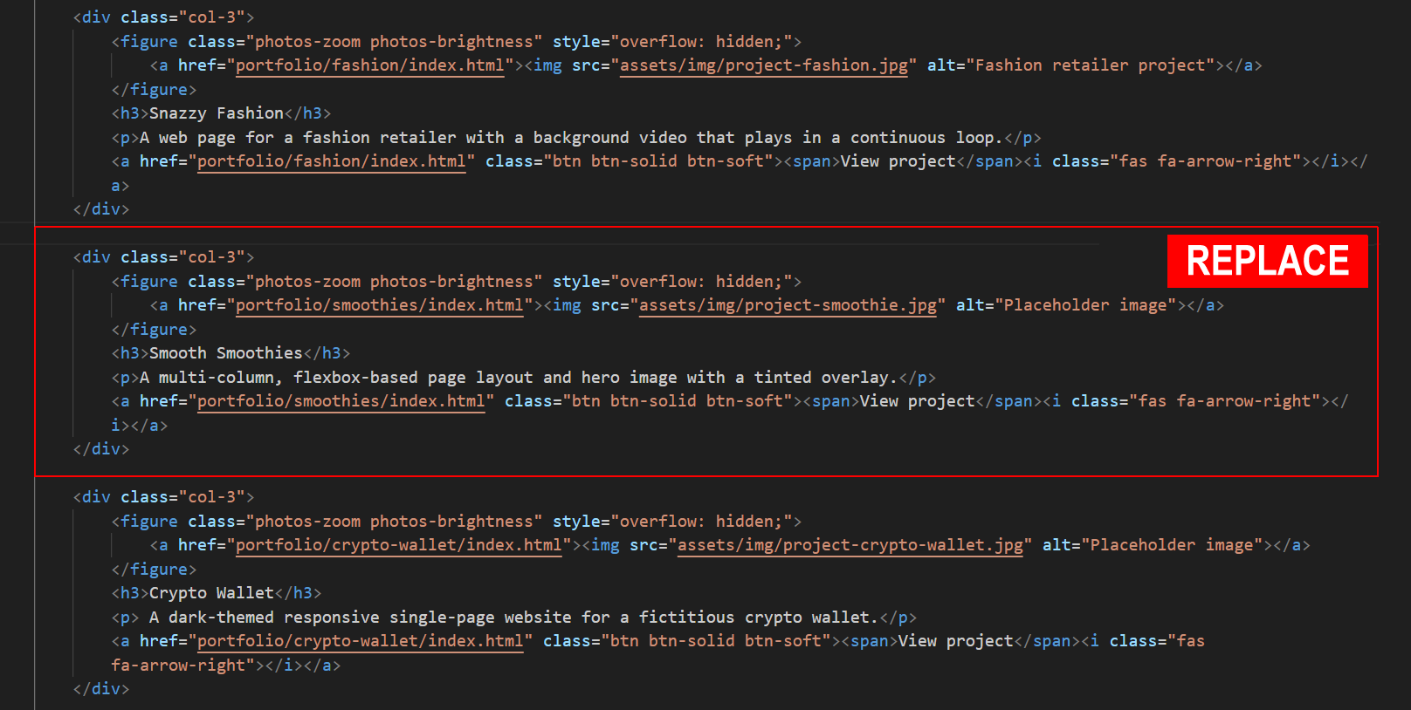Click the closing div tag after Smooth Smoothies block
The width and height of the screenshot is (1411, 710).
[101, 449]
